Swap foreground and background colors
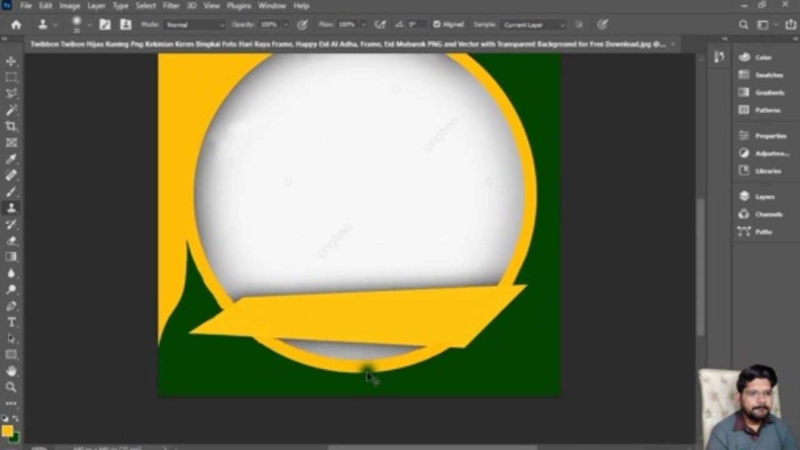800x450 pixels. pos(15,418)
